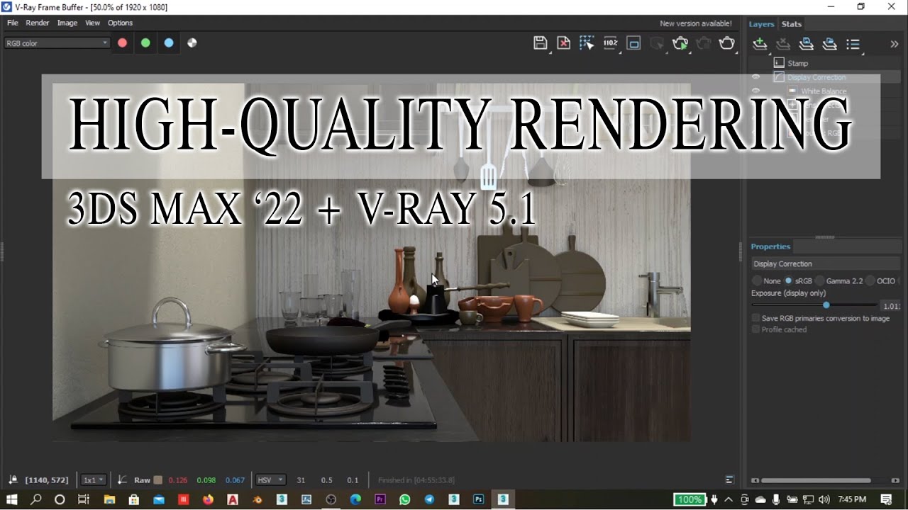The width and height of the screenshot is (908, 510).
Task: Click the Raw pixel color swatch
Action: coord(158,480)
